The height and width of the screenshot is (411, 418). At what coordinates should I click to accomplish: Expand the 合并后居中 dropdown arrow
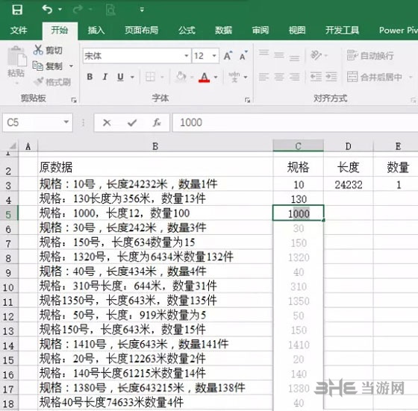[411, 77]
